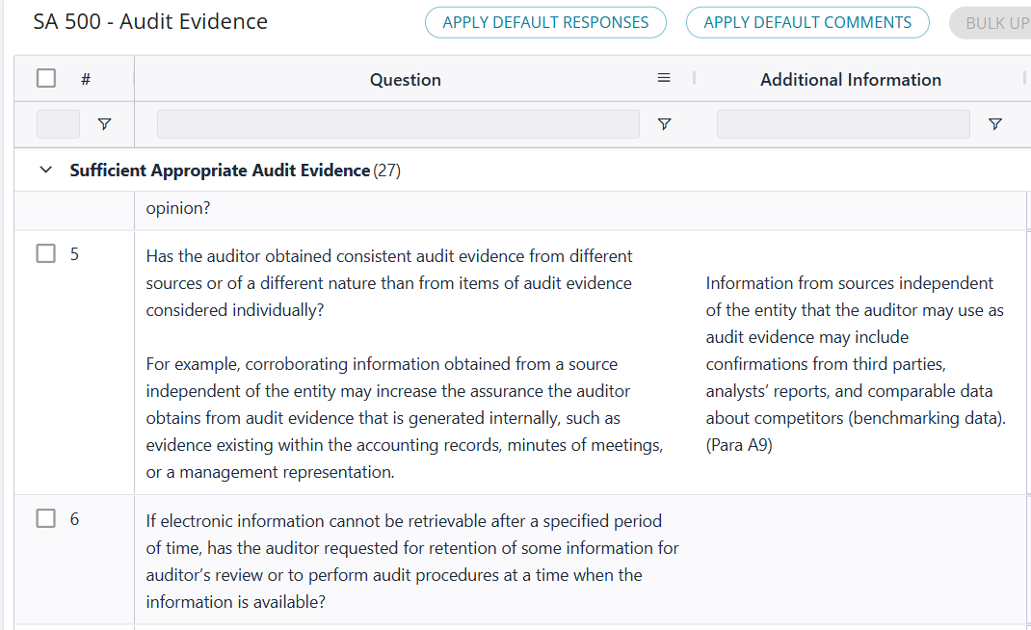
Task: Click Apply Default Responses button
Action: [545, 22]
